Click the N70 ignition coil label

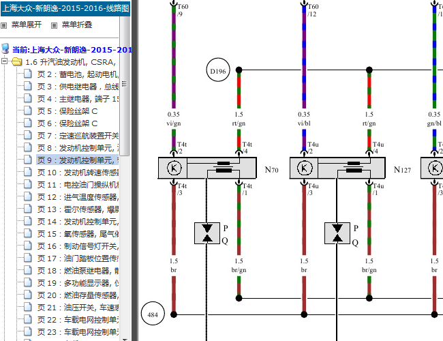point(271,170)
